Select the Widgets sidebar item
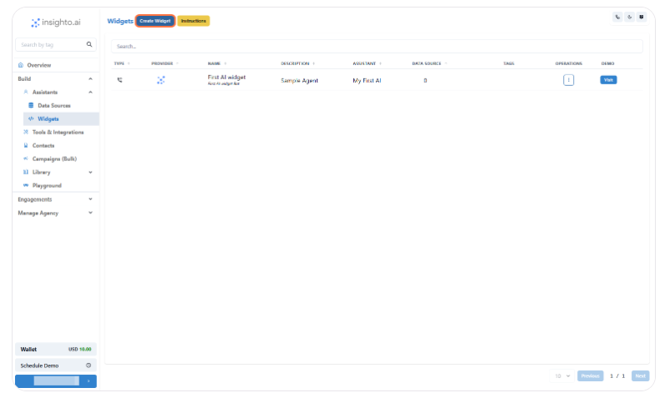Viewport: 670px width, 408px height. (x=61, y=119)
